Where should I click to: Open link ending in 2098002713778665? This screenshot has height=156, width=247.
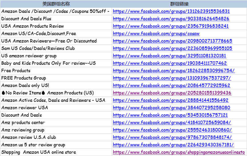(x=172, y=41)
